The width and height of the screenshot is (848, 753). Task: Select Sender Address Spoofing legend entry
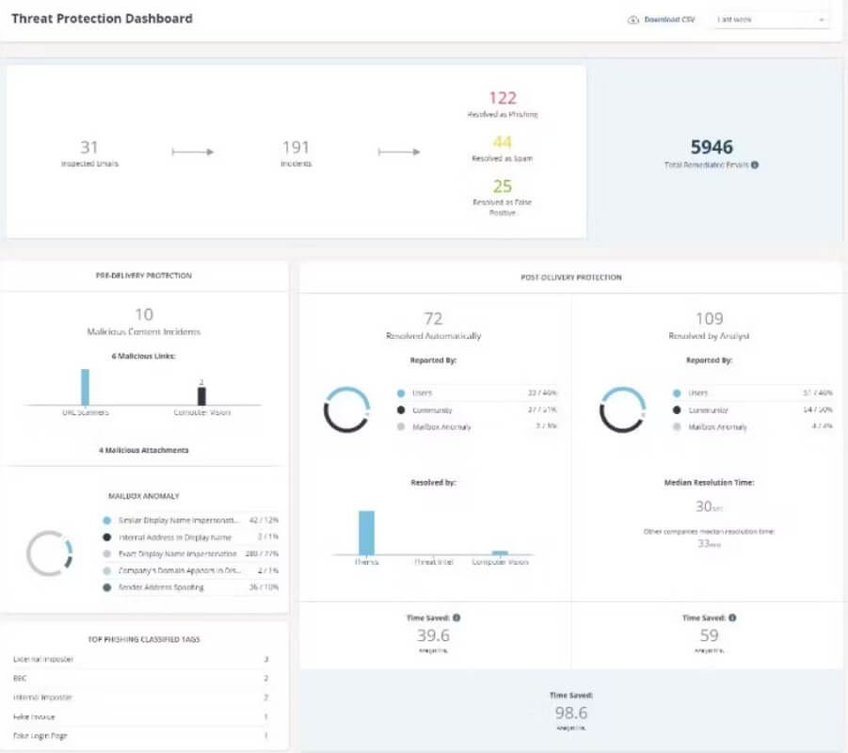coord(190,587)
